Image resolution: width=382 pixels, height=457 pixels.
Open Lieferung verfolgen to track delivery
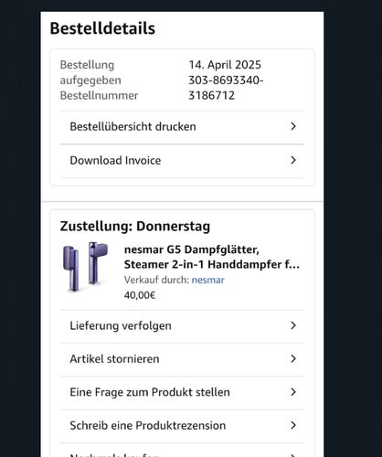click(182, 326)
